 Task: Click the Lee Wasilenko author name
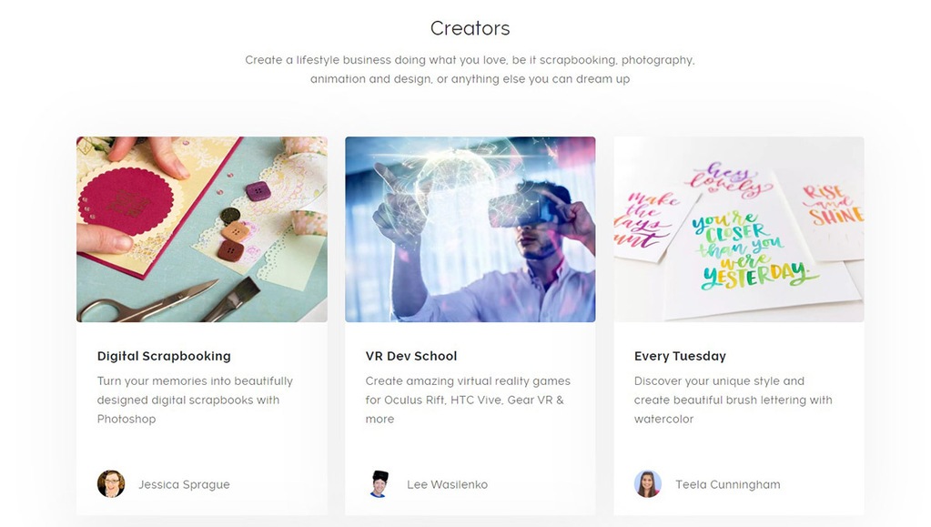pos(447,484)
